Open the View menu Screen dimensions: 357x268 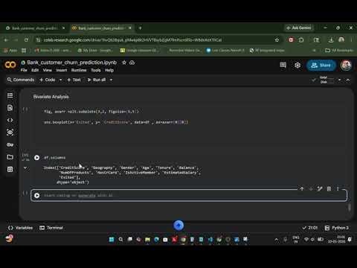point(48,70)
